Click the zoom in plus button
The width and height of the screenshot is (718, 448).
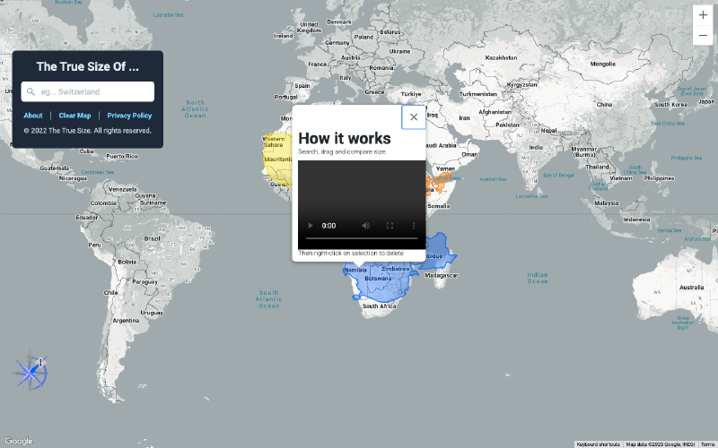tap(703, 14)
